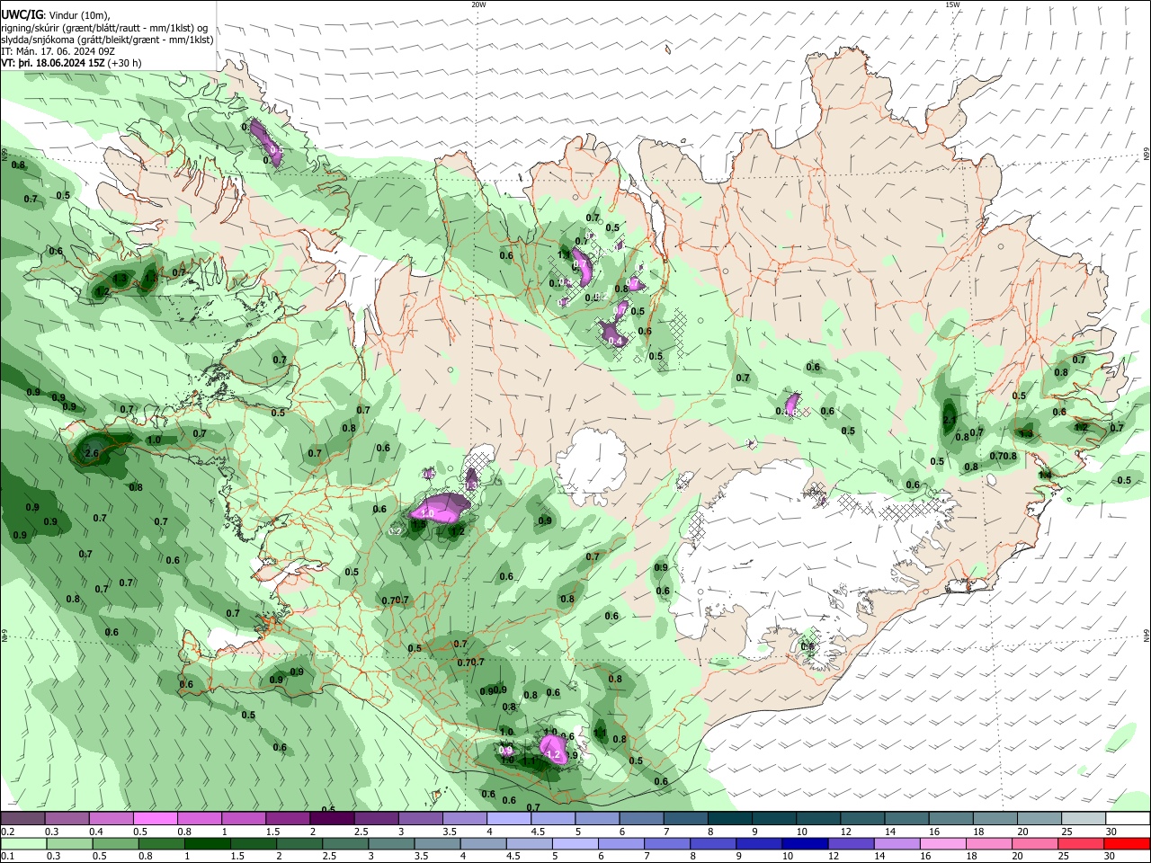Click the 4.2 value on the south coast pink patch
The height and width of the screenshot is (863, 1151).
[x=554, y=756]
